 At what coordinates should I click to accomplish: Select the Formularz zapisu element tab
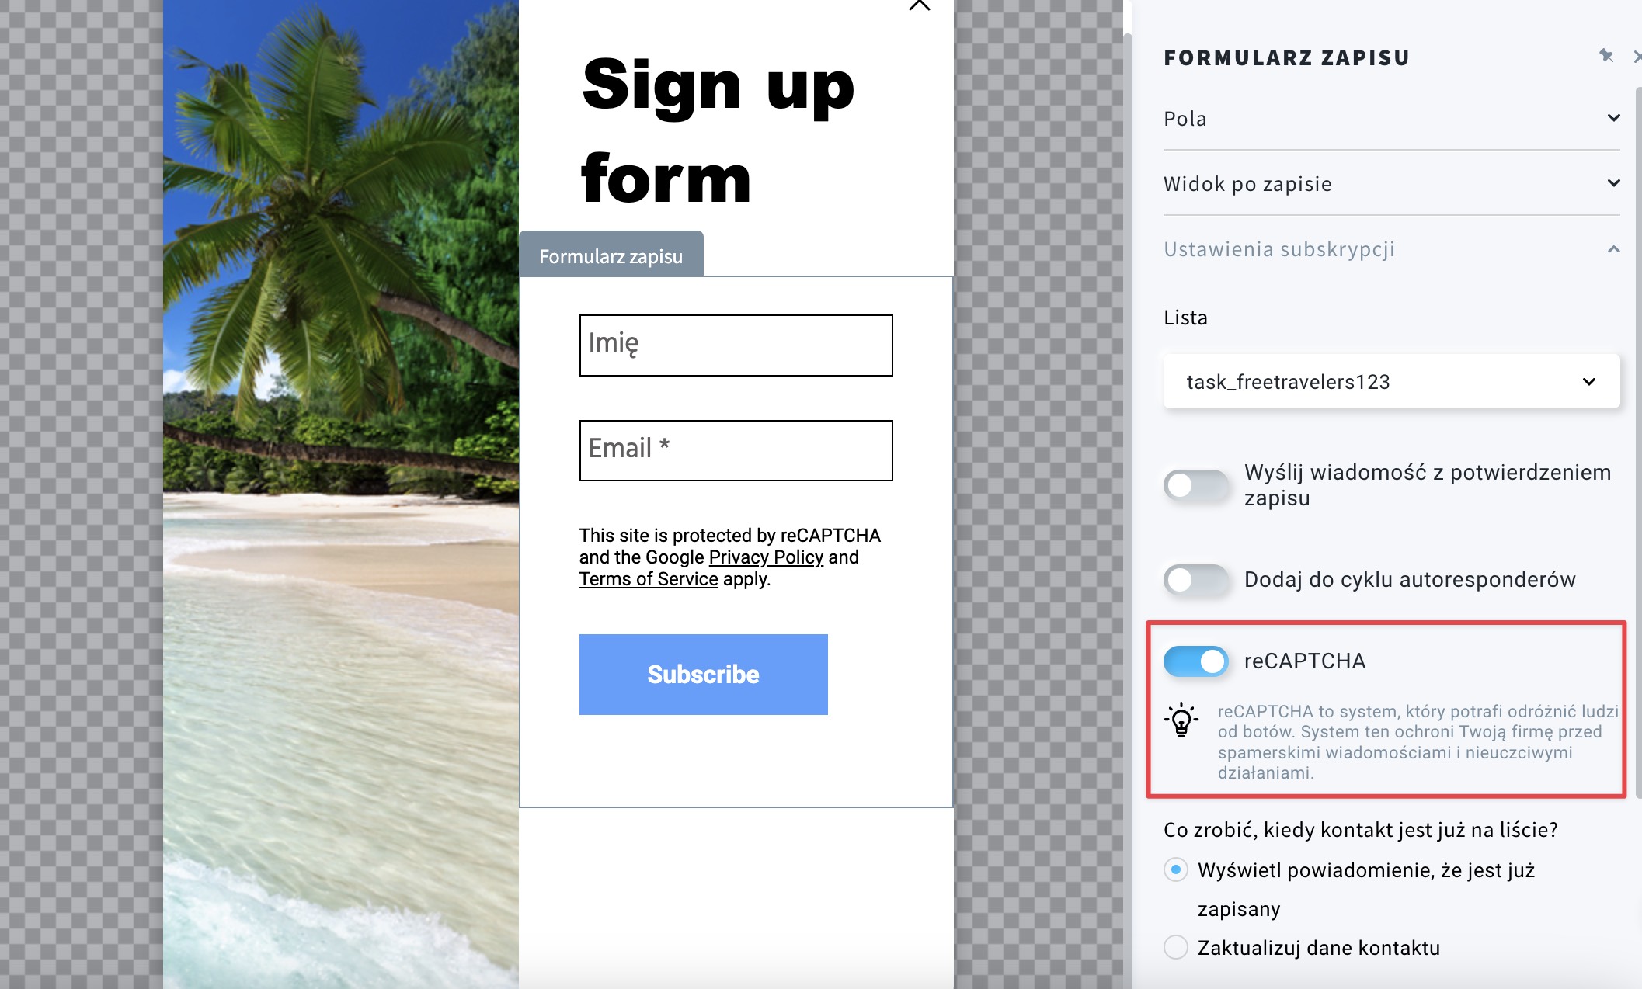tap(611, 255)
